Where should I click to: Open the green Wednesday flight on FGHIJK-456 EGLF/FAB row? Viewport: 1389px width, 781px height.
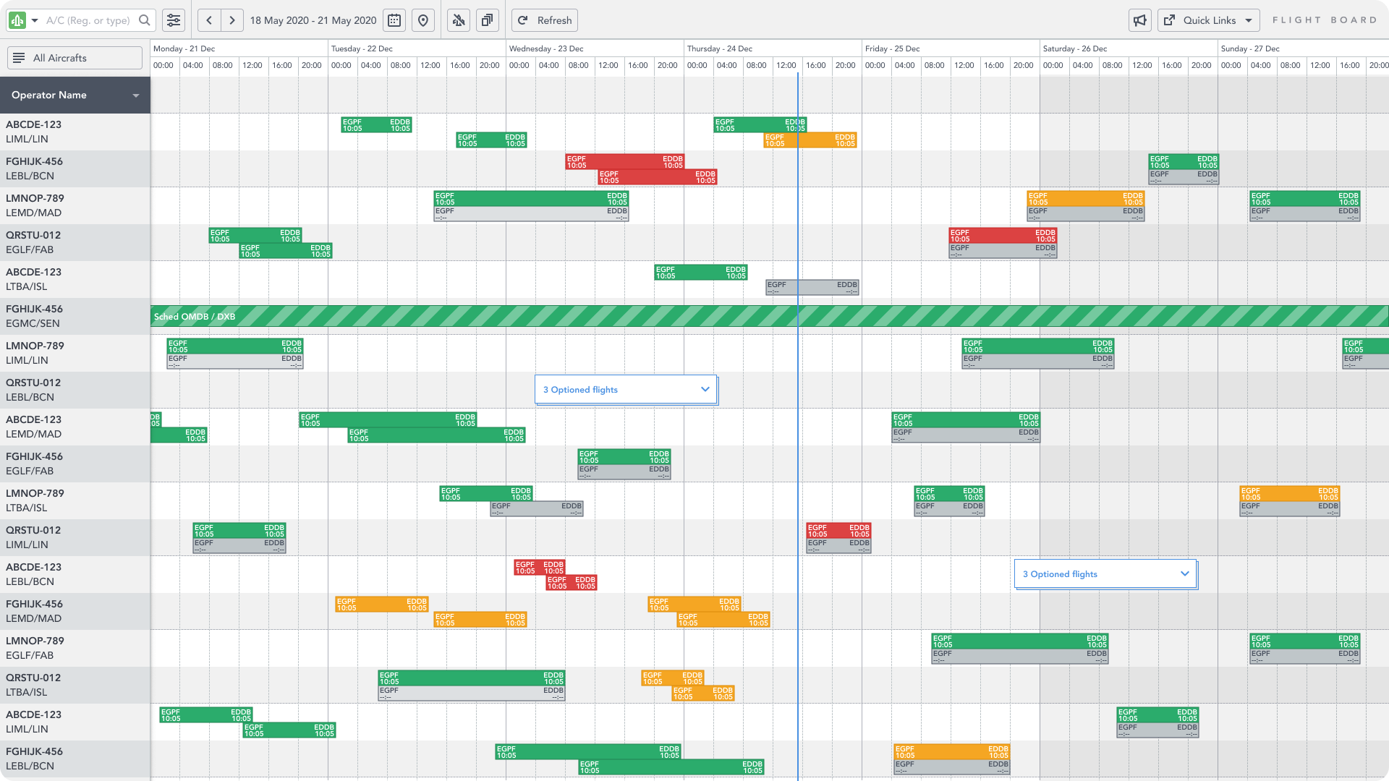point(625,457)
